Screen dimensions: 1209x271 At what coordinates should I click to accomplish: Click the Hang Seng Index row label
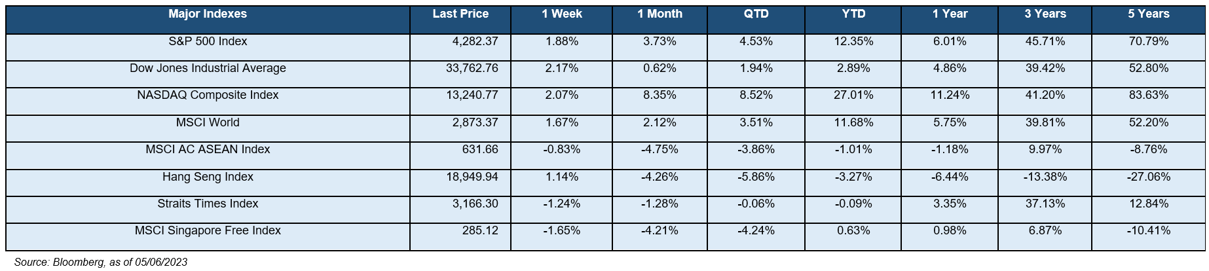208,177
